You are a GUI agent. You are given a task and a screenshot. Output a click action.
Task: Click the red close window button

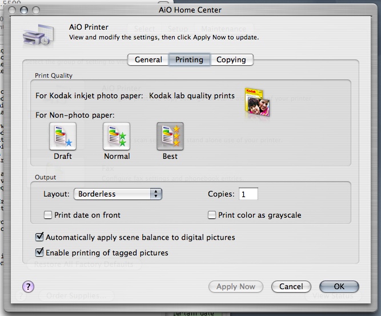[x=10, y=10]
